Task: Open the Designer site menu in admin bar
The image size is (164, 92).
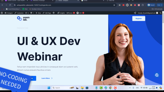Action: tap(9, 13)
